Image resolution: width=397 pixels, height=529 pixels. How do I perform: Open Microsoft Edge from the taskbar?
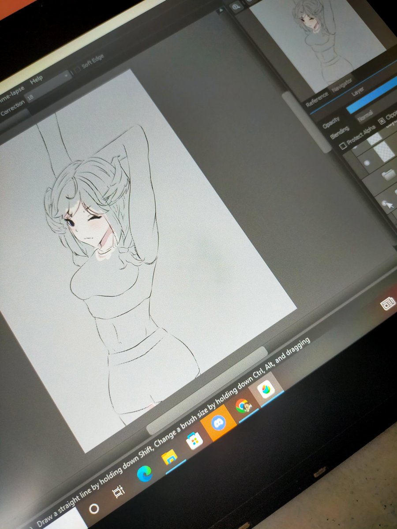144,474
